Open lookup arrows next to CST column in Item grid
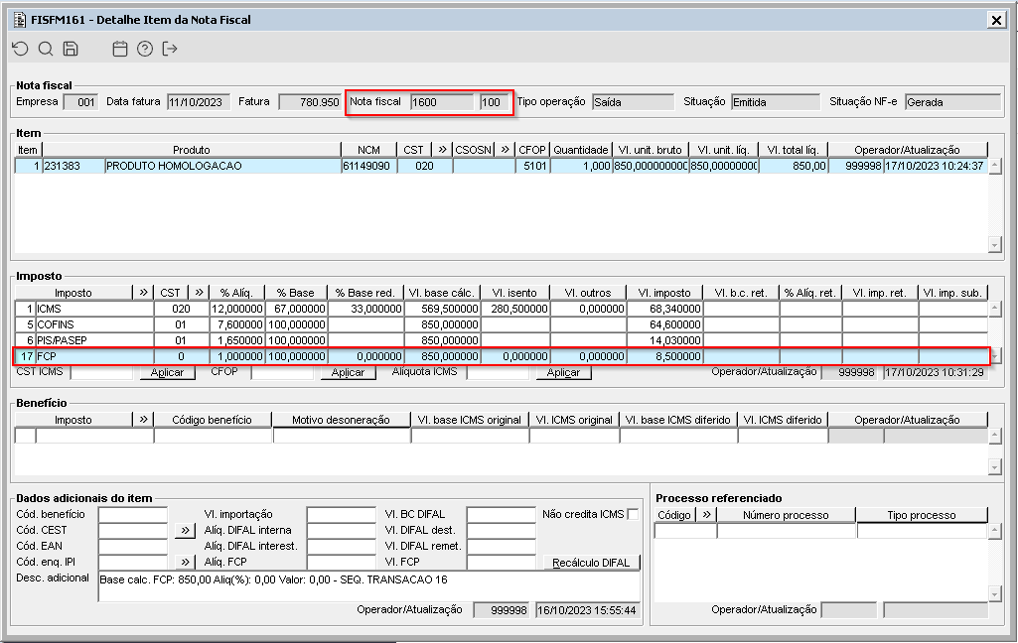 [x=442, y=150]
